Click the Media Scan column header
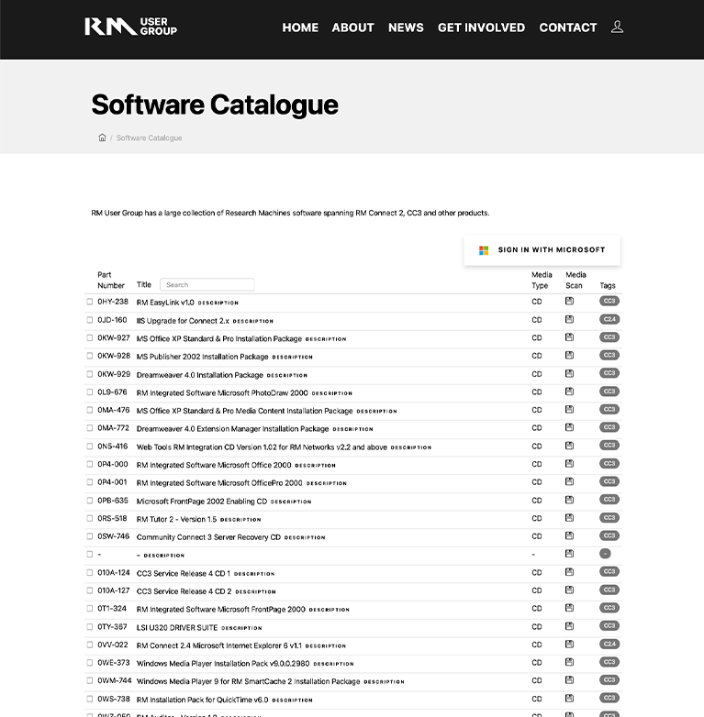This screenshot has height=717, width=704. 575,280
